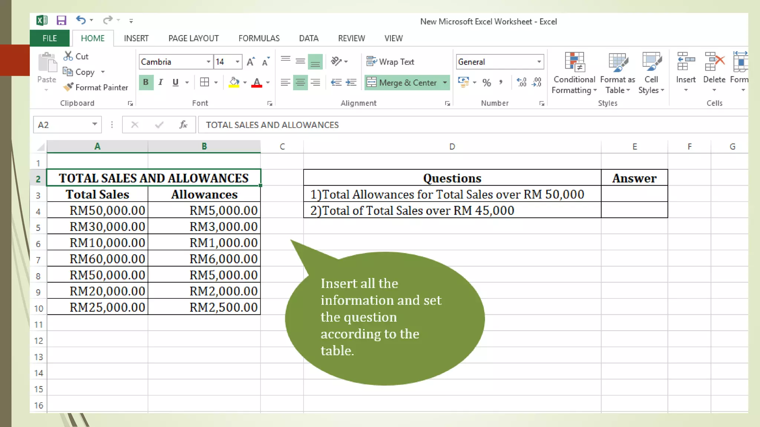The width and height of the screenshot is (760, 427).
Task: Click the Paste clipboard icon
Action: [x=47, y=62]
